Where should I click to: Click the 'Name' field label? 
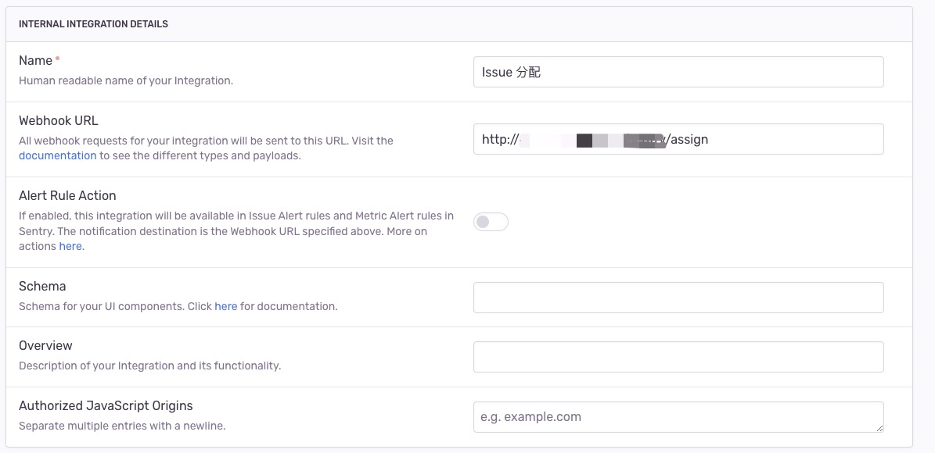click(35, 61)
